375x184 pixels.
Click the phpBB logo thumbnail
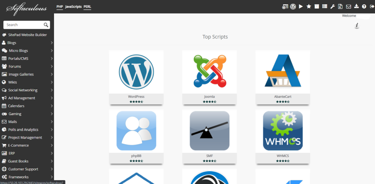tap(136, 131)
